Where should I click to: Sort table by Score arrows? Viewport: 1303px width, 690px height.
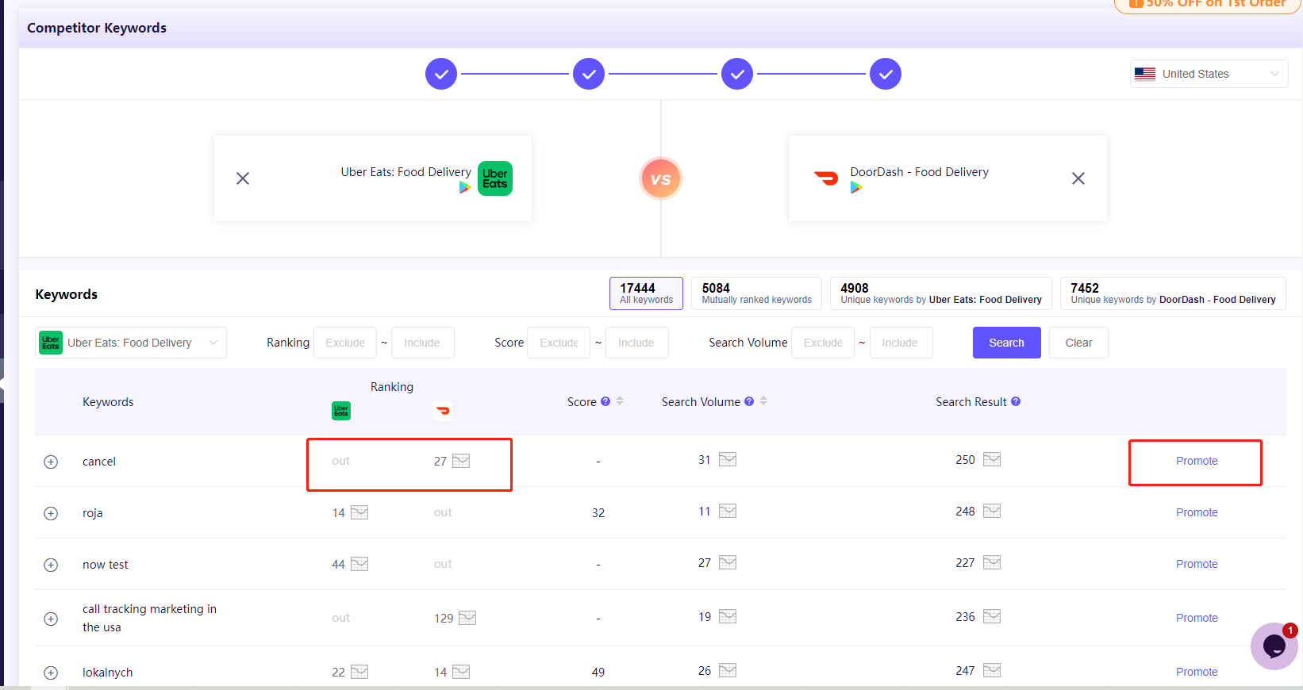point(620,401)
